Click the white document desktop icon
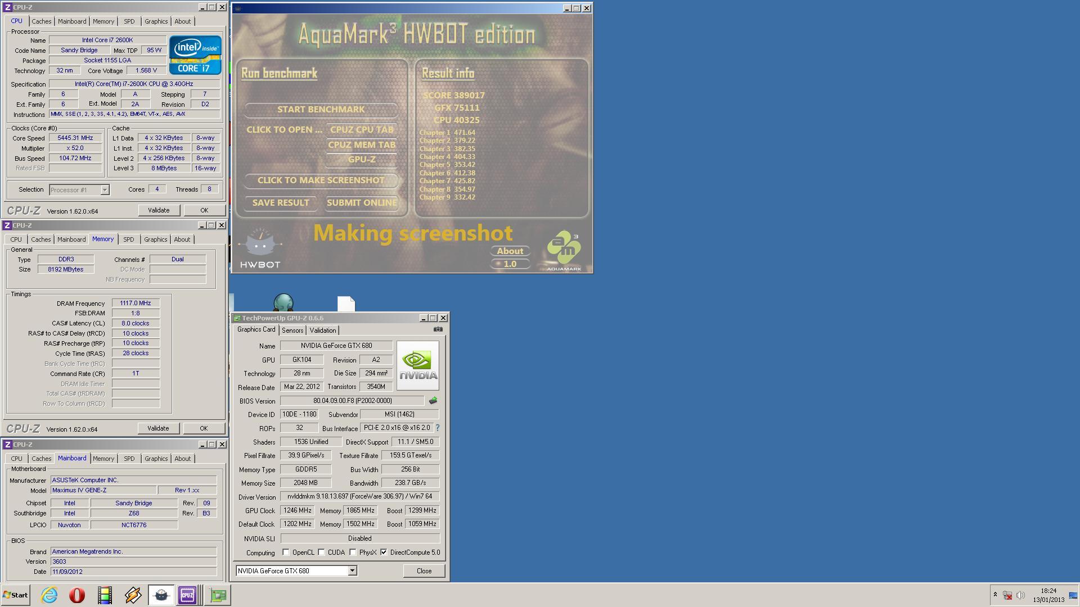 tap(346, 303)
